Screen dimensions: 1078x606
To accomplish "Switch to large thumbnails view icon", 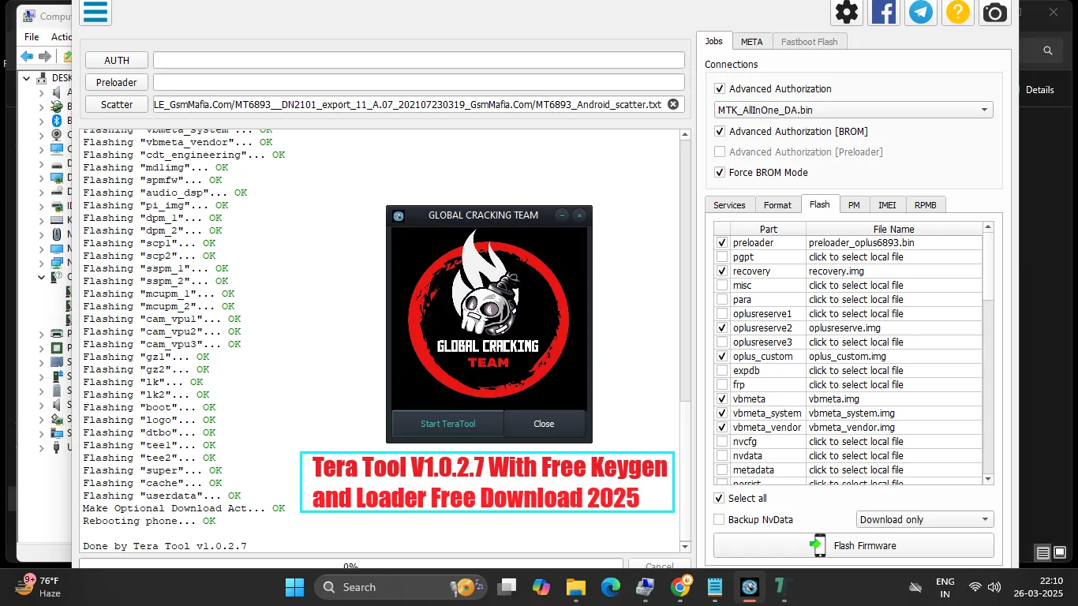I will pyautogui.click(x=1060, y=553).
